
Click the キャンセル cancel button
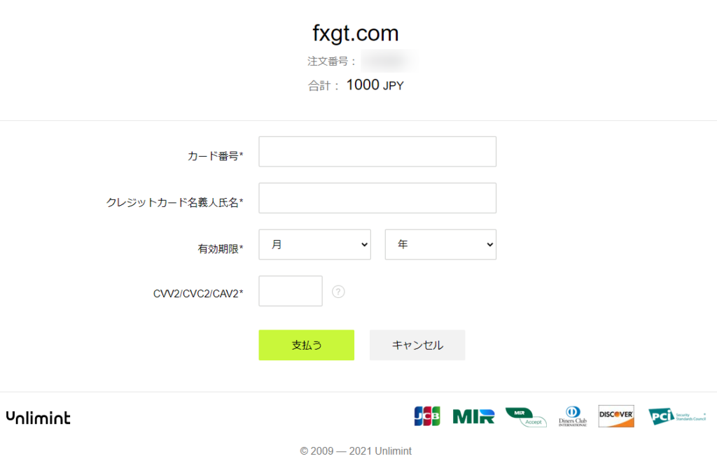tap(417, 345)
